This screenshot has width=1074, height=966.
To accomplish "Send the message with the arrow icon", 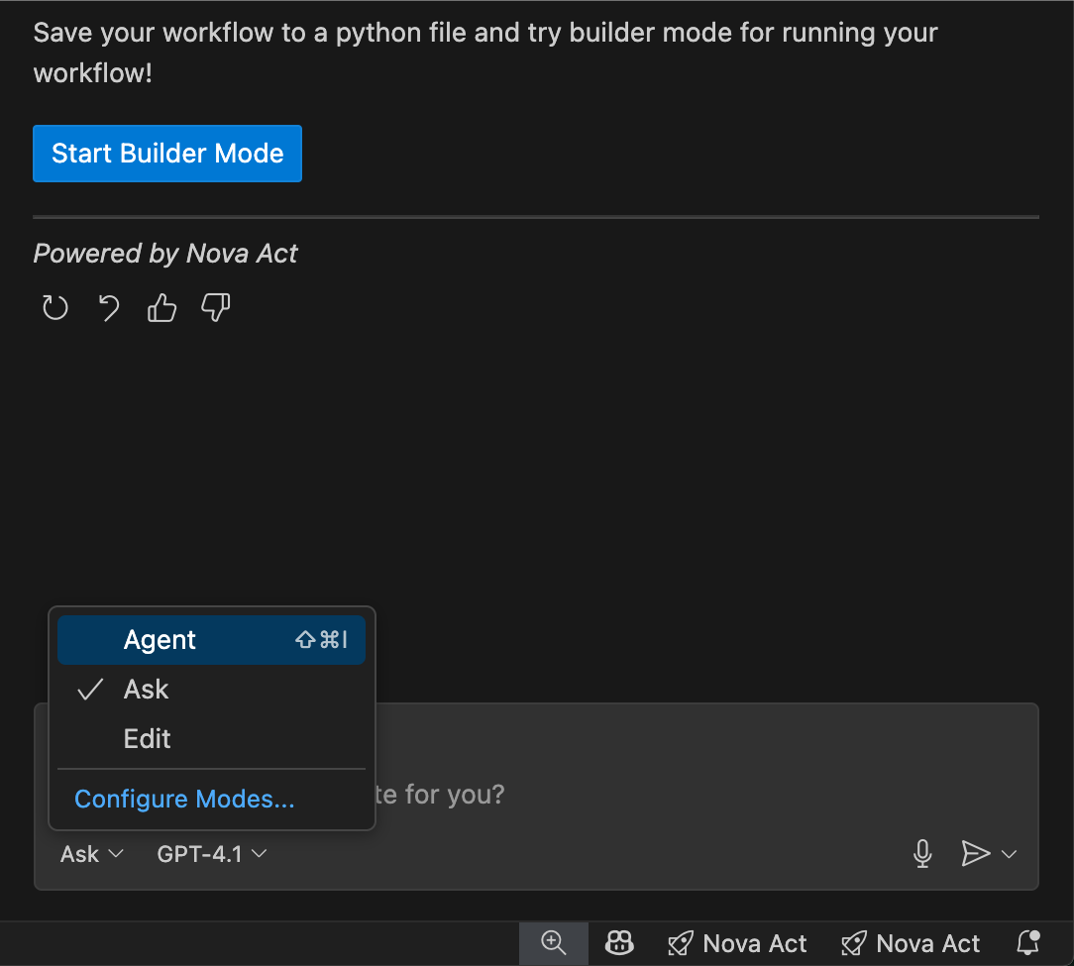I will pyautogui.click(x=975, y=854).
